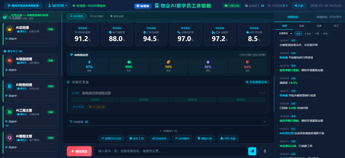Click the 新视窗 logo badge
The width and height of the screenshot is (345, 158).
click(x=143, y=6)
